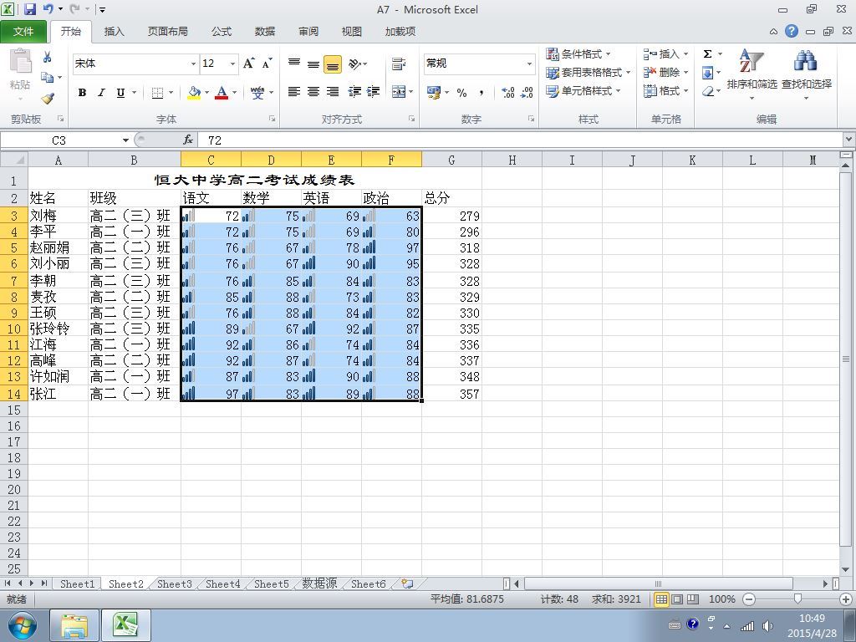The image size is (856, 642).
Task: Increase font size with the large A icon
Action: (x=248, y=64)
